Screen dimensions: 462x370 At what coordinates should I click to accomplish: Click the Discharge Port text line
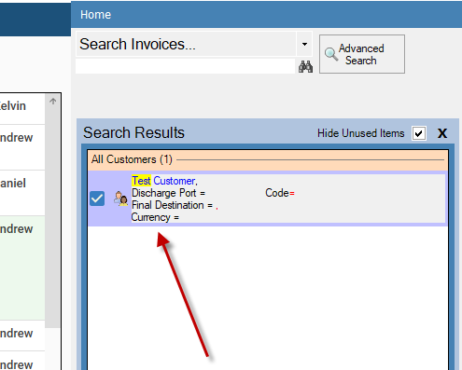[168, 193]
